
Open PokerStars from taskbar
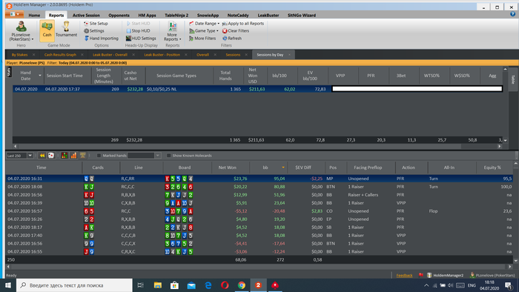tap(275, 285)
